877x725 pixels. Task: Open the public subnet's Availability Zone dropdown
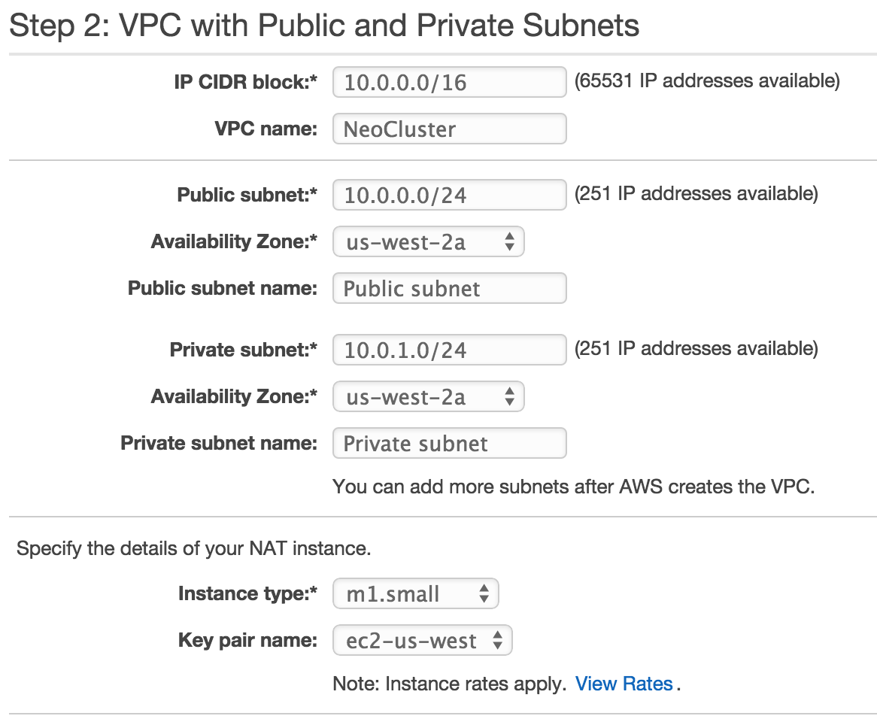pyautogui.click(x=428, y=242)
